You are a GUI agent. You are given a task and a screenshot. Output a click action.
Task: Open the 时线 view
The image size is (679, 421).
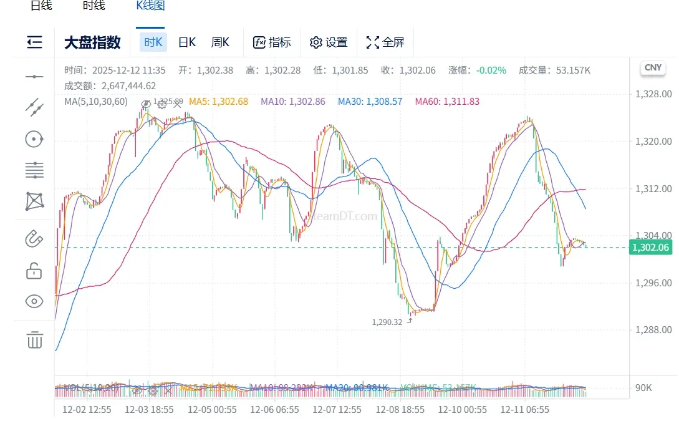[x=92, y=6]
